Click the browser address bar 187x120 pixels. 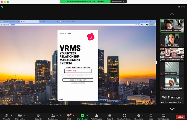(74, 24)
